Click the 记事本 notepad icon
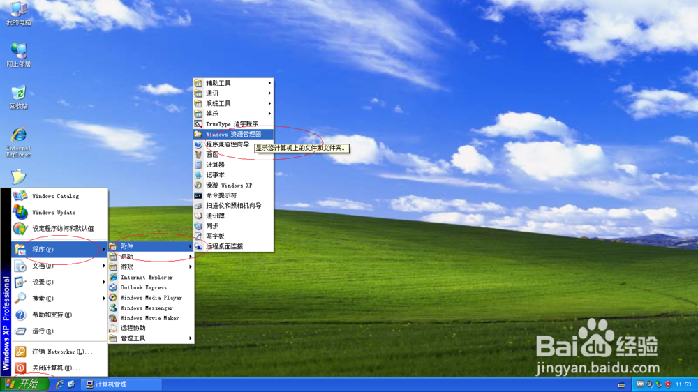 pos(198,175)
